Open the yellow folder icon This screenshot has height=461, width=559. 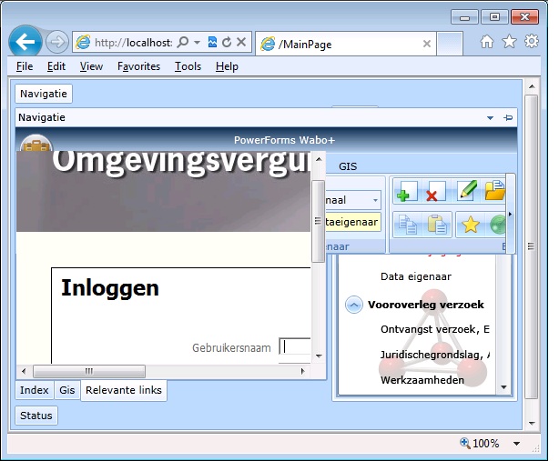point(495,190)
